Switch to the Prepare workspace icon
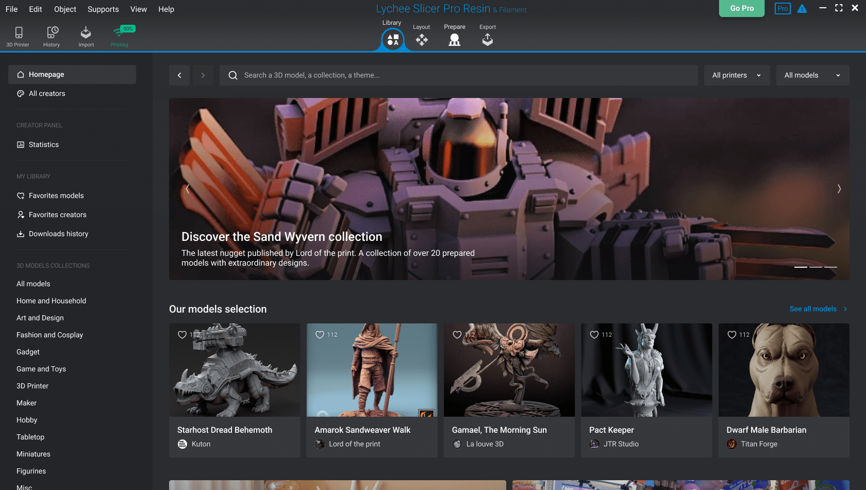866x490 pixels. (454, 40)
